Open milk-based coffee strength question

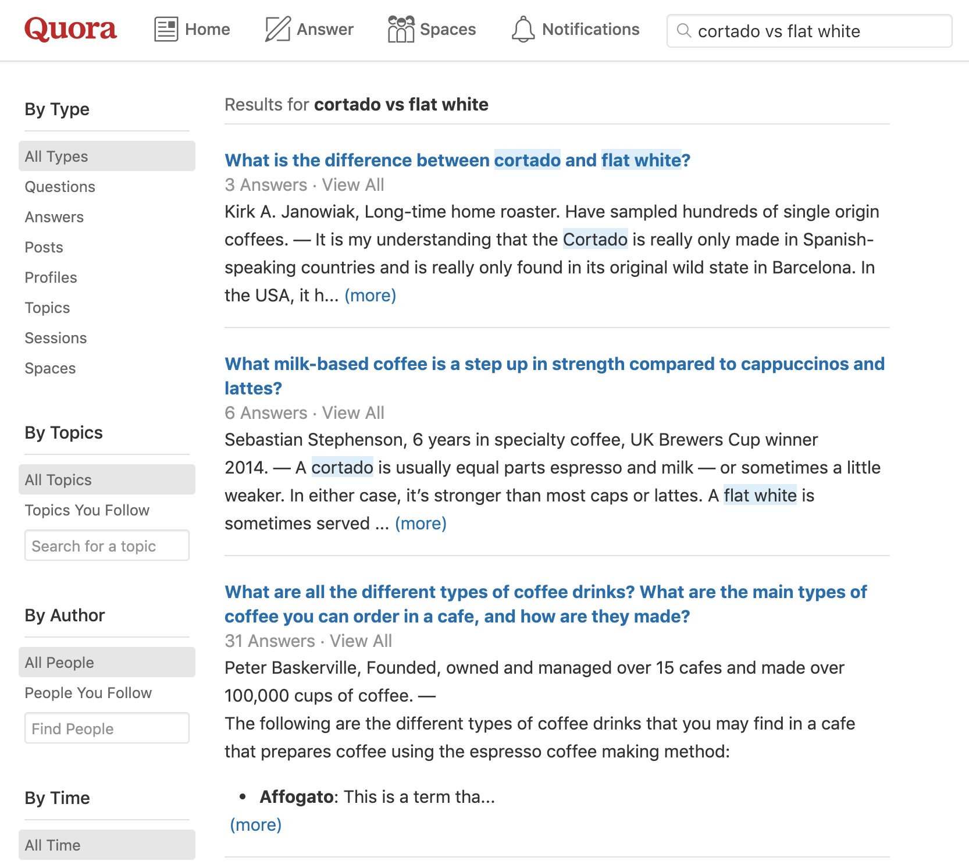tap(555, 376)
